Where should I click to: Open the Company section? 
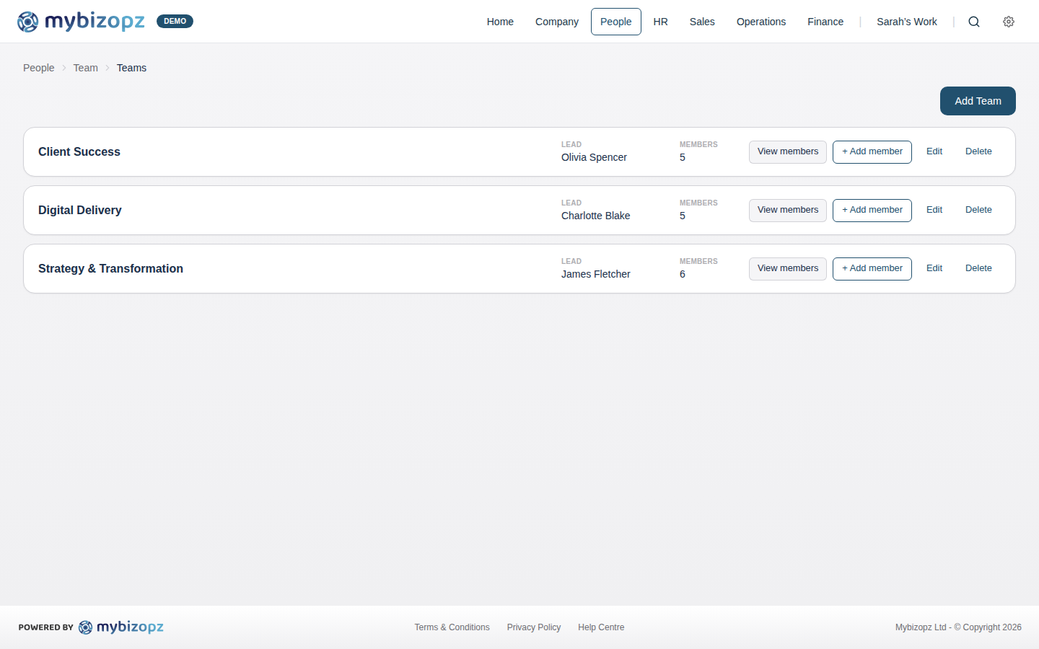[556, 22]
